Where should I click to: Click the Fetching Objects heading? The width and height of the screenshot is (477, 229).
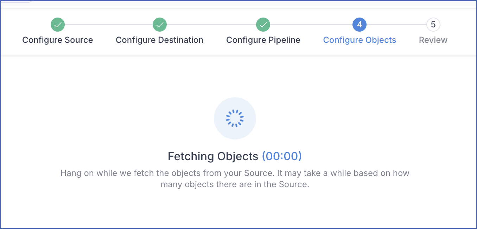point(213,156)
